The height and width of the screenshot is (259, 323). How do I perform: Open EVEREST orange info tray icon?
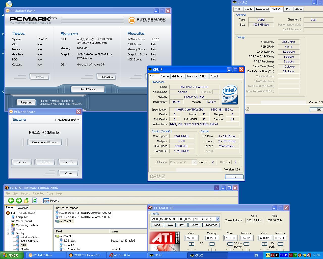click(300, 255)
